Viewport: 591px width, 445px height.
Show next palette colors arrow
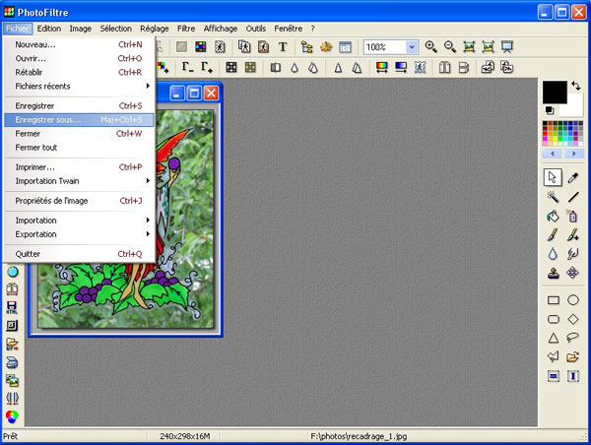point(573,154)
